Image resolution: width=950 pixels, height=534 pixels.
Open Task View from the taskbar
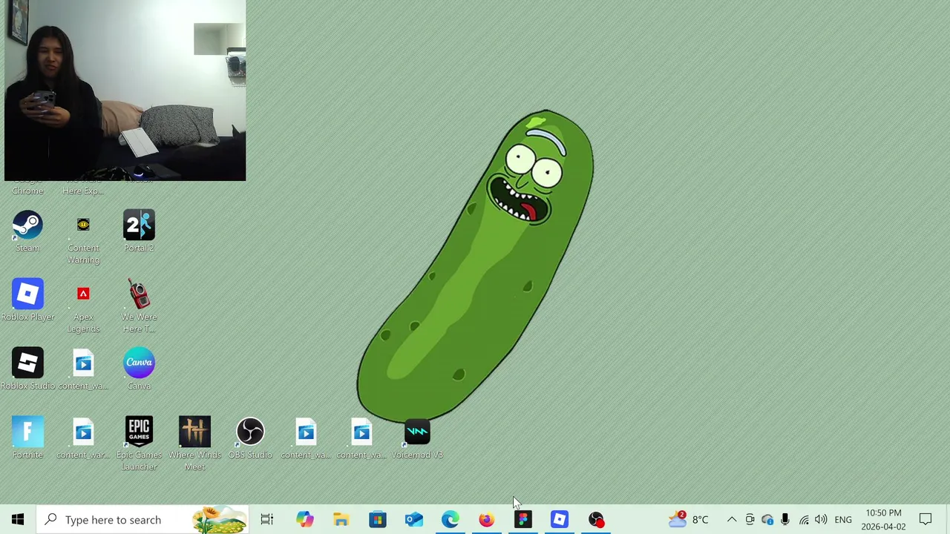(x=267, y=520)
